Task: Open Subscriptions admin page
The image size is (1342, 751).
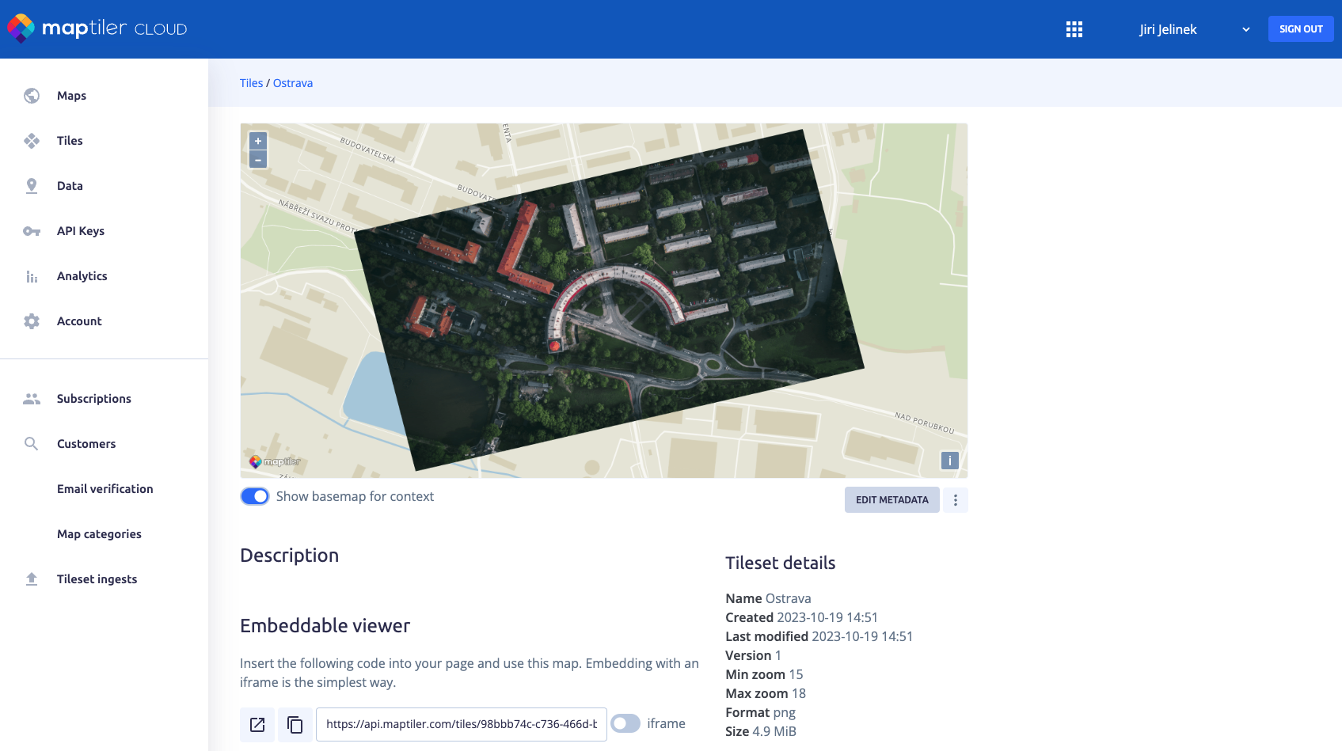Action: click(94, 399)
